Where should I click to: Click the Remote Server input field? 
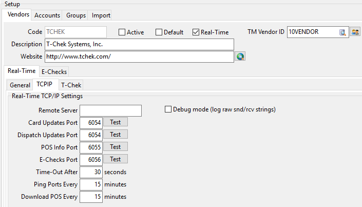(110, 110)
